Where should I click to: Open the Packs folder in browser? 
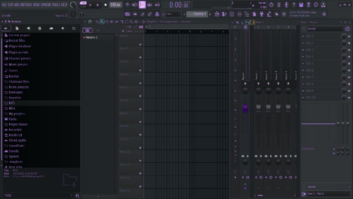tap(13, 119)
